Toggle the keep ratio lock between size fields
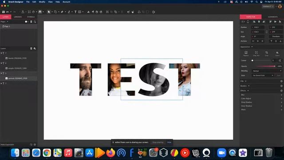The image size is (284, 160). (267, 32)
